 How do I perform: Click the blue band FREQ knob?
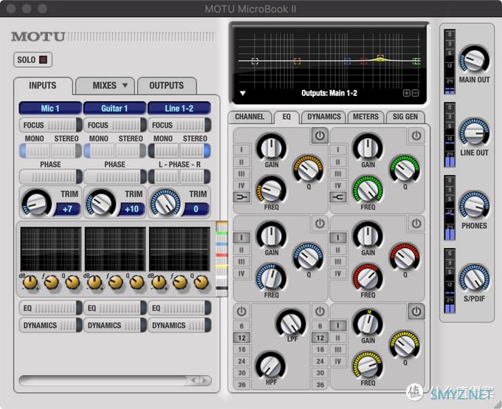click(x=271, y=278)
